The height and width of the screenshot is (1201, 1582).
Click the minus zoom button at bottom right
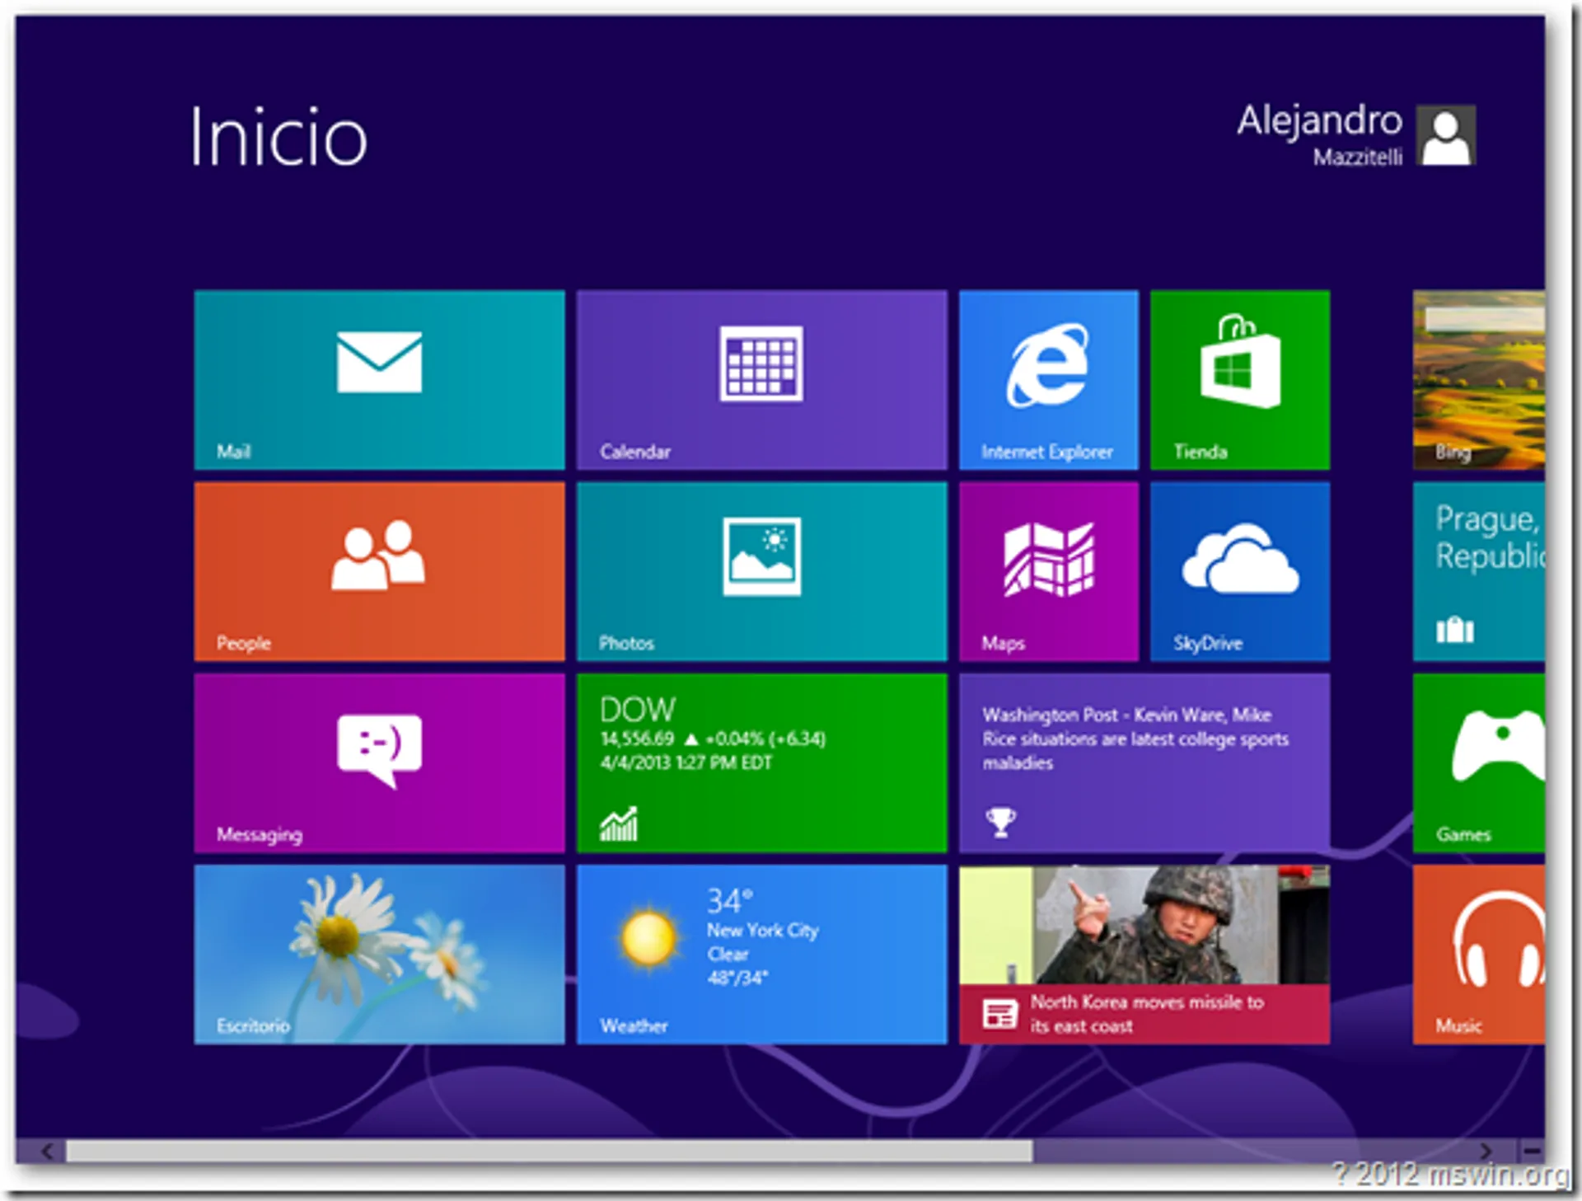coord(1531,1151)
